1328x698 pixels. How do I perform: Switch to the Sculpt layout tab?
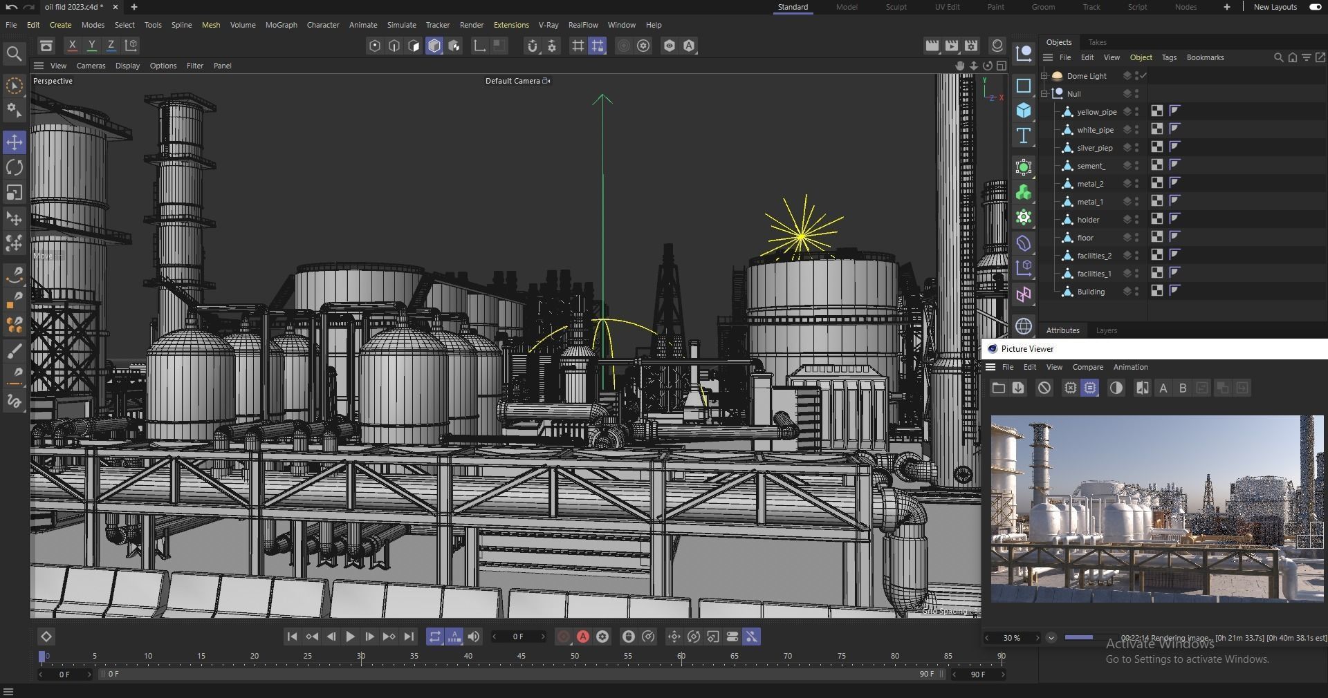click(x=896, y=7)
